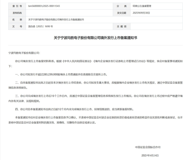Viewport: 187px width, 160px height.
Task: Click the bold main title heading
Action: [95, 38]
